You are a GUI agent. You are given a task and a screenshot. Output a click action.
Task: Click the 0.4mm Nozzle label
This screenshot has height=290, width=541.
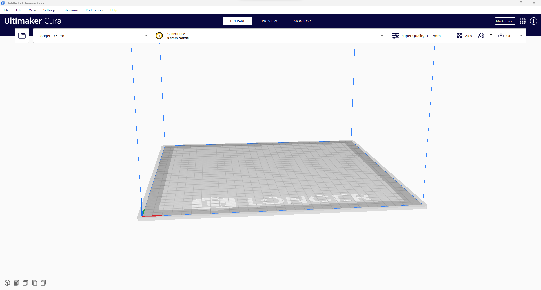click(178, 38)
